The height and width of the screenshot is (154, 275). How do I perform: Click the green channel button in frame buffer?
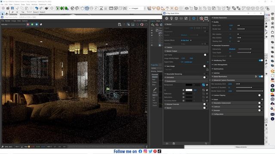(32, 24)
